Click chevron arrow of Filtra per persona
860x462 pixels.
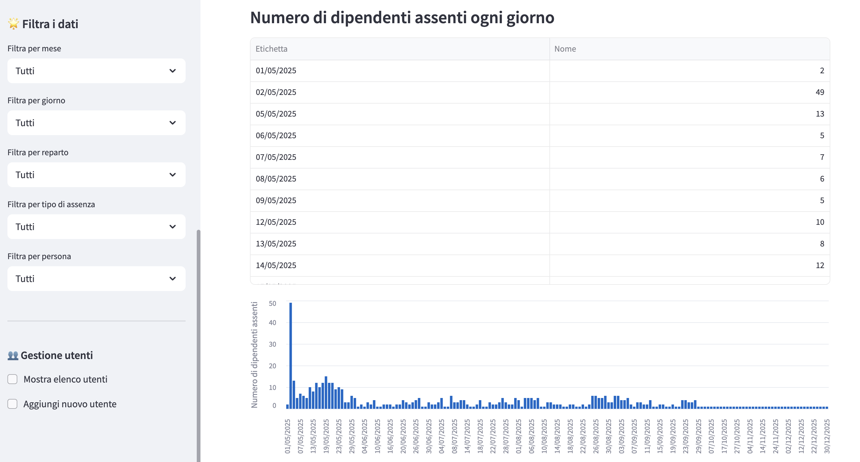tap(172, 279)
